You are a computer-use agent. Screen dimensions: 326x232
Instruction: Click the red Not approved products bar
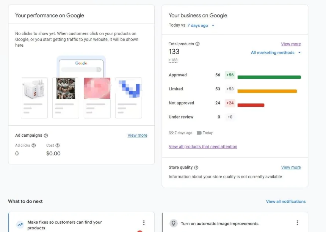click(251, 105)
